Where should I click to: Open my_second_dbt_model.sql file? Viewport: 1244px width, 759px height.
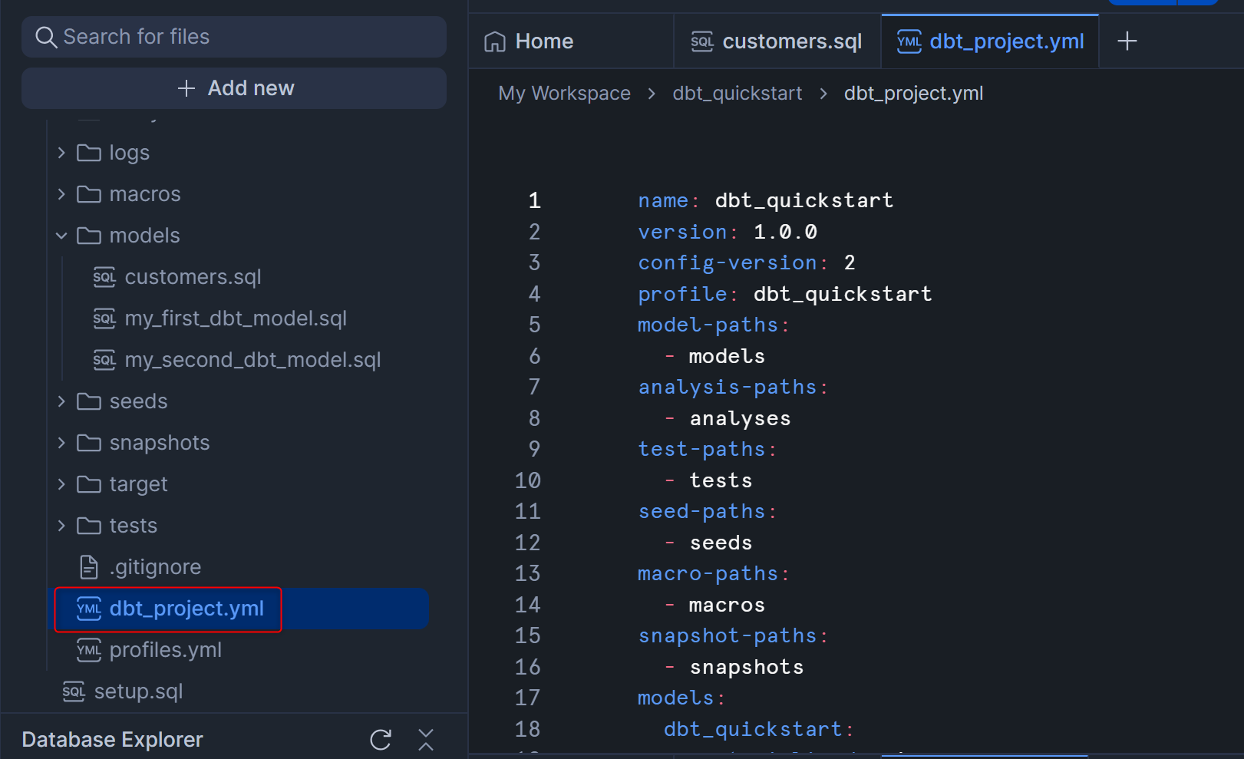click(x=252, y=360)
